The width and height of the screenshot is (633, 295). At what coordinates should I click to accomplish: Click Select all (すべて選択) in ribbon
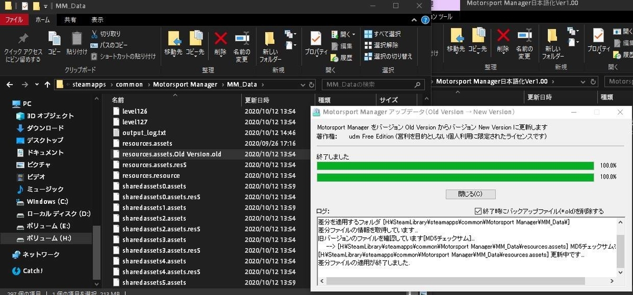pos(382,34)
